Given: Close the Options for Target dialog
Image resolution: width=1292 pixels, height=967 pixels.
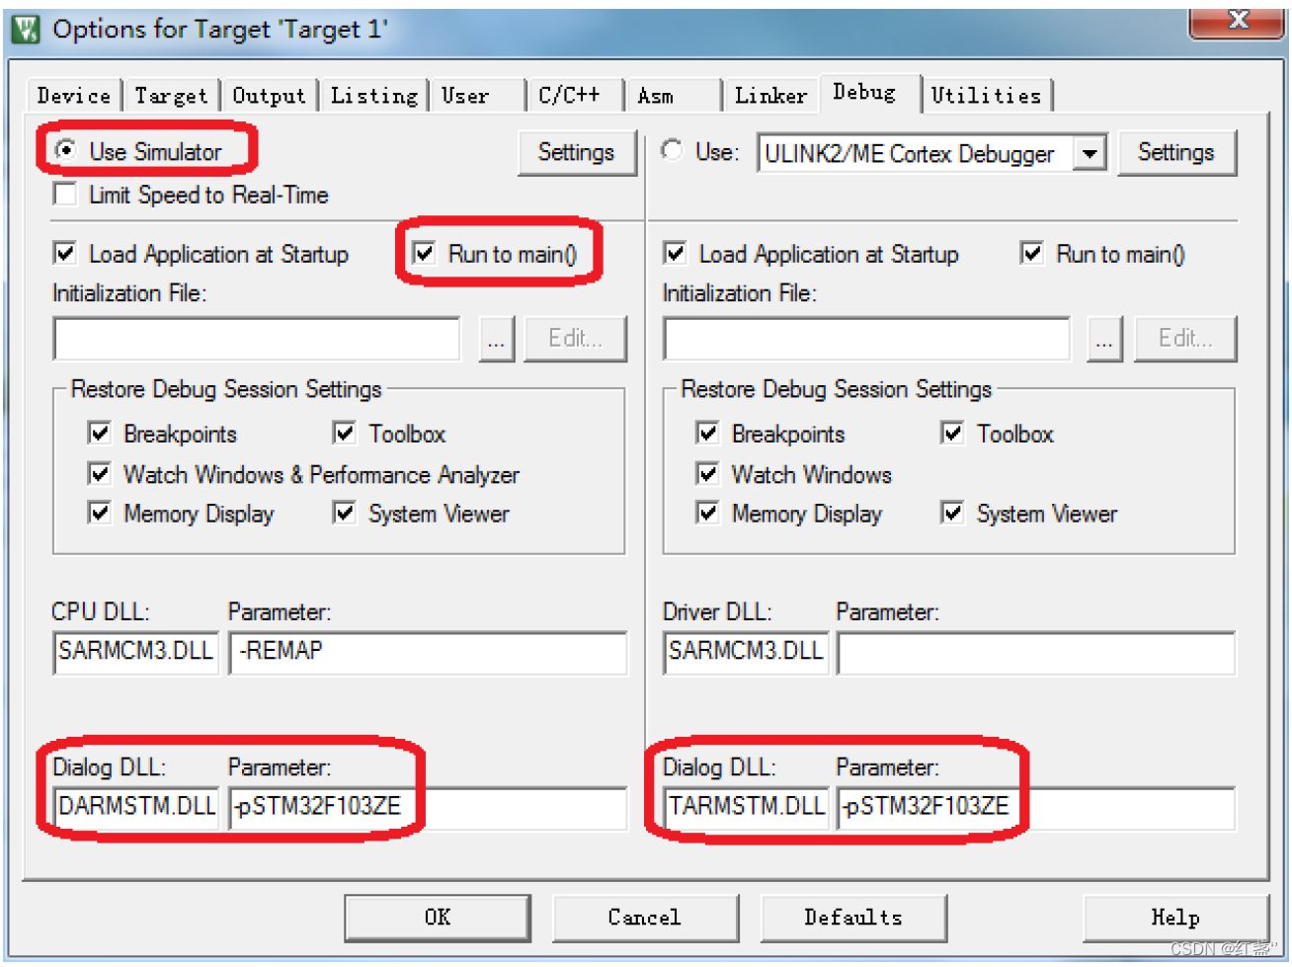Looking at the screenshot, I should click(x=1237, y=22).
